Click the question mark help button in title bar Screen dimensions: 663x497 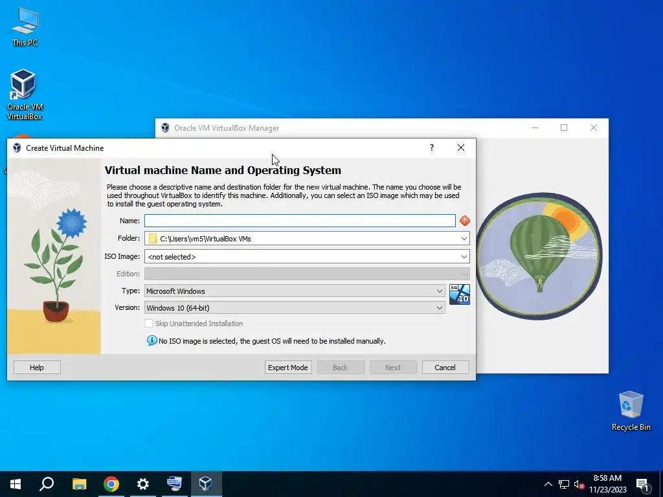[432, 148]
